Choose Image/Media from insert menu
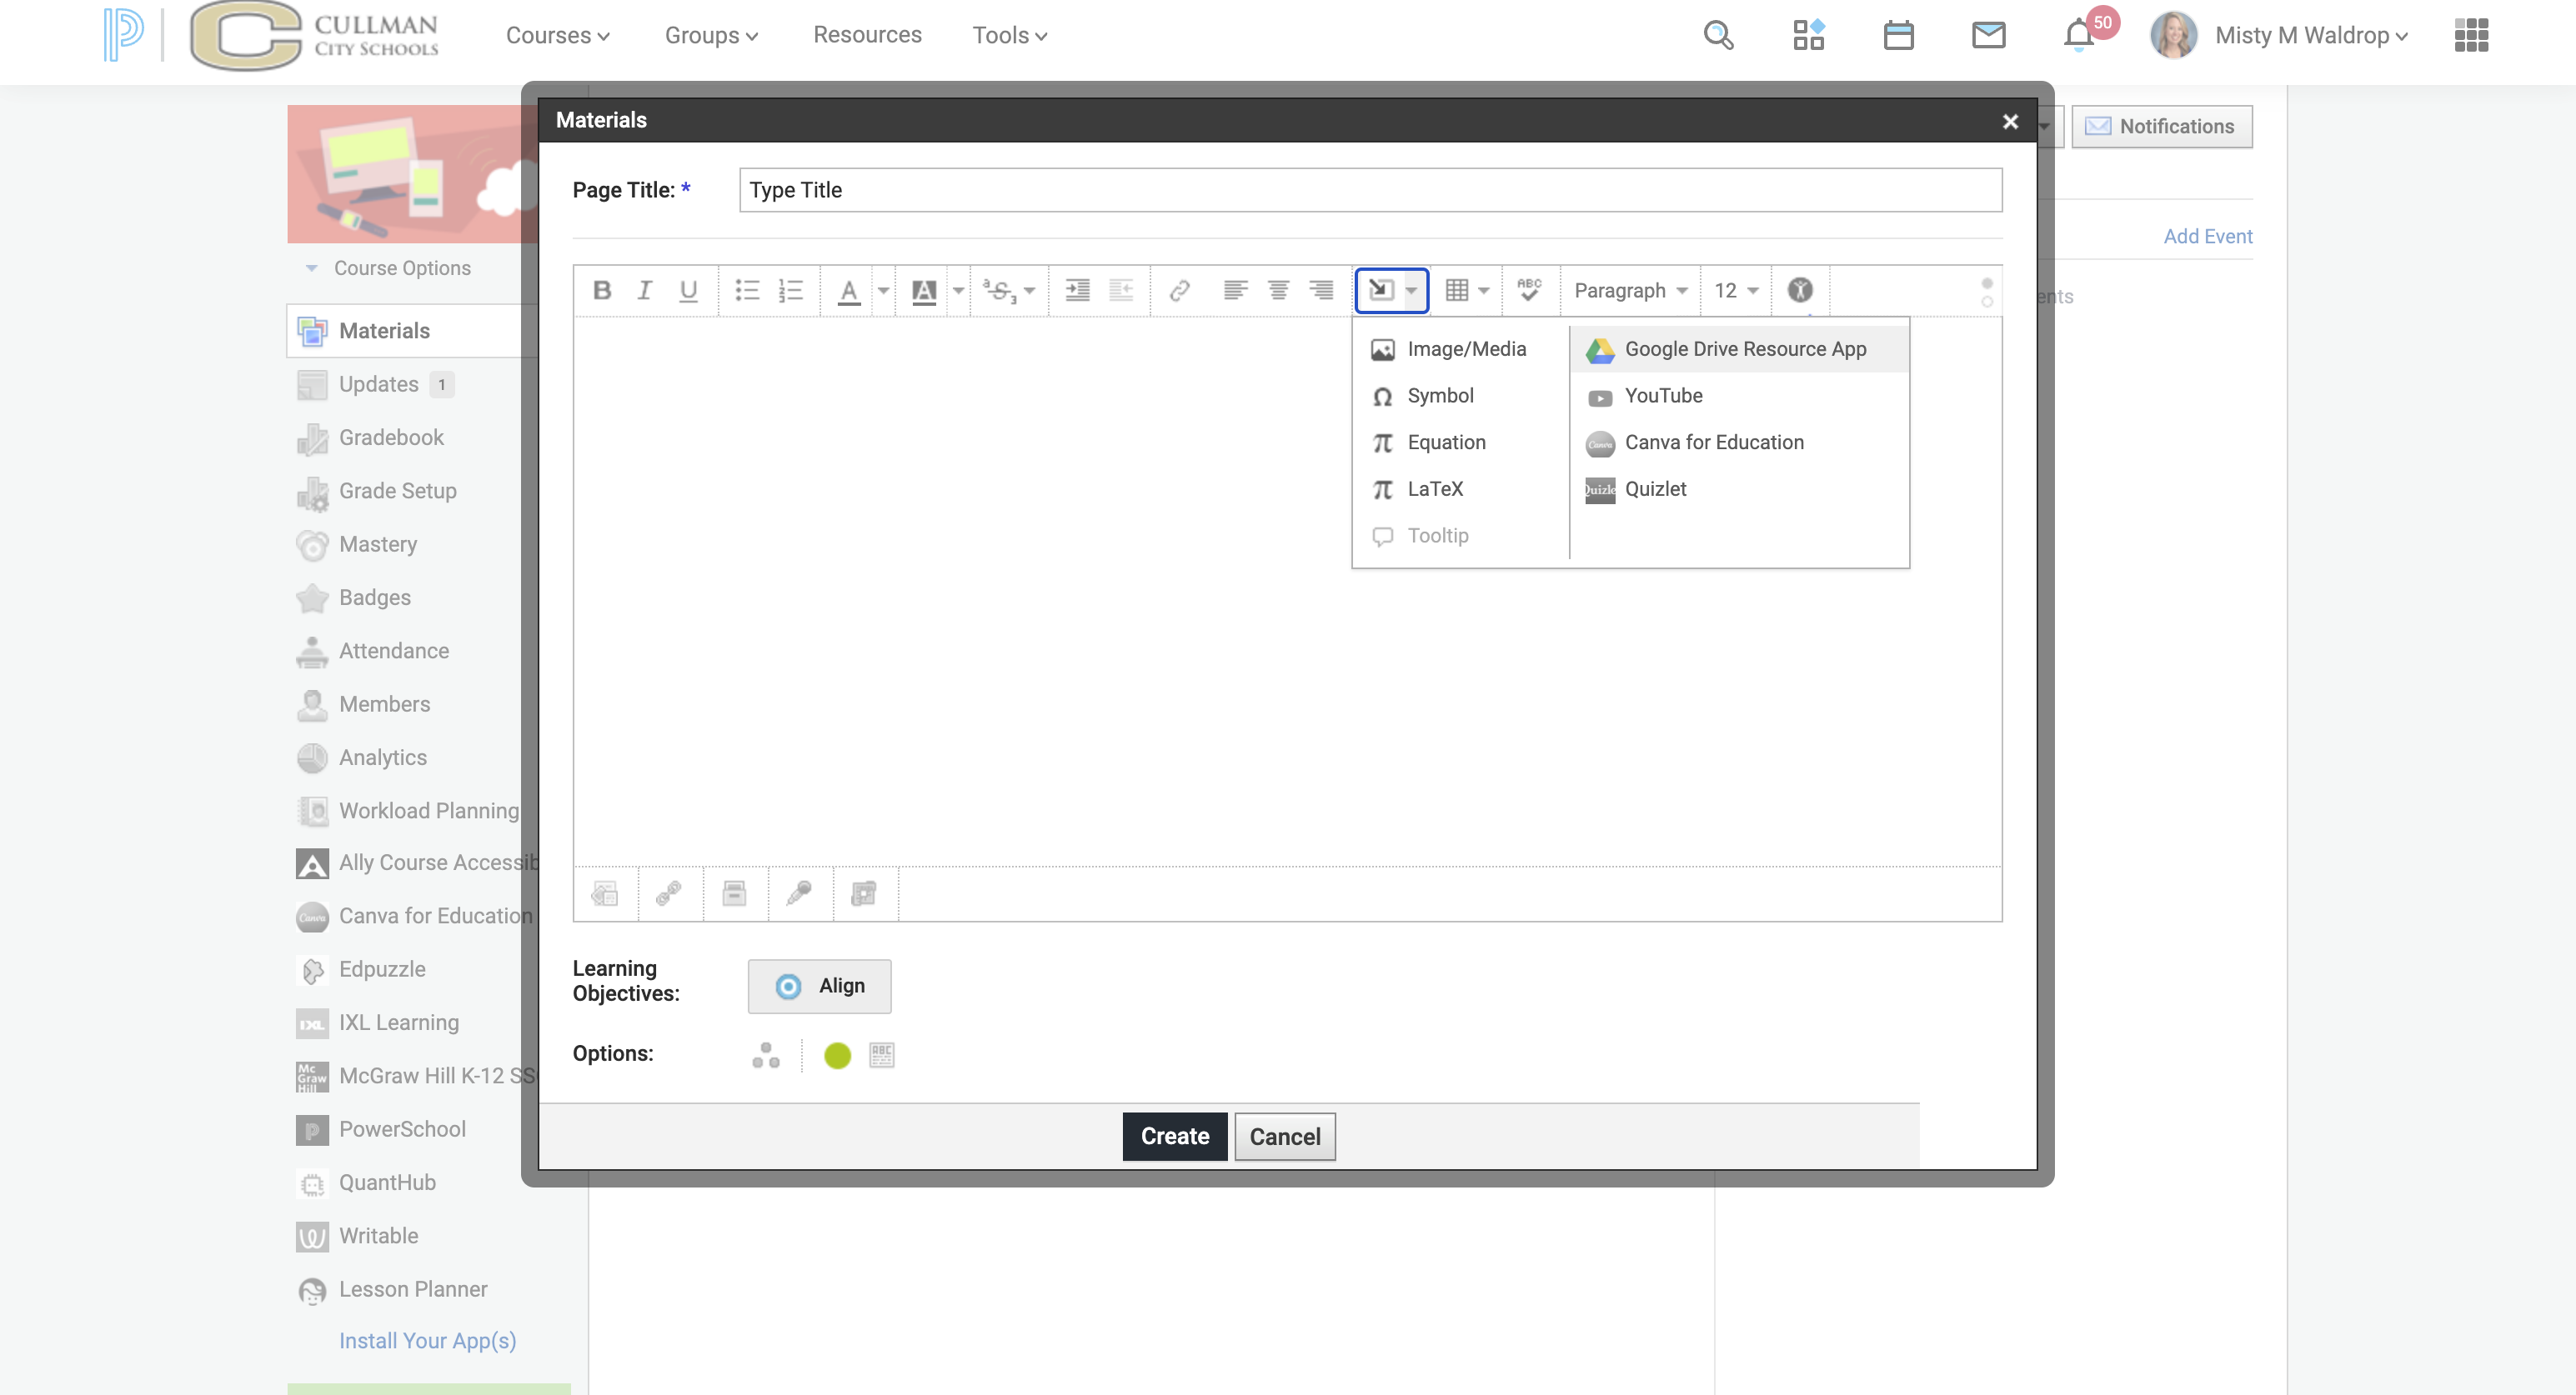 (1459, 348)
